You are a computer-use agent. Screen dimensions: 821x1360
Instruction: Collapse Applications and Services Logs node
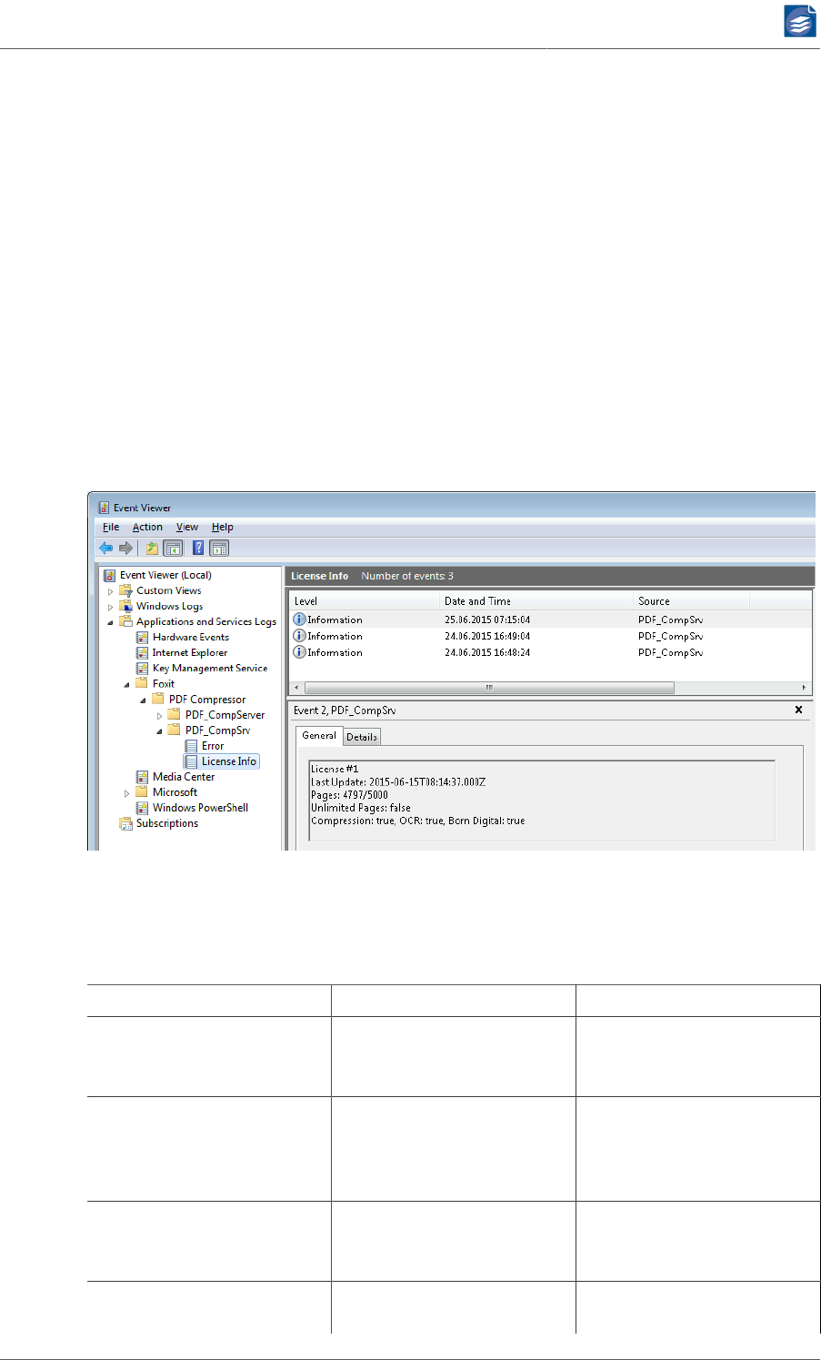[111, 622]
